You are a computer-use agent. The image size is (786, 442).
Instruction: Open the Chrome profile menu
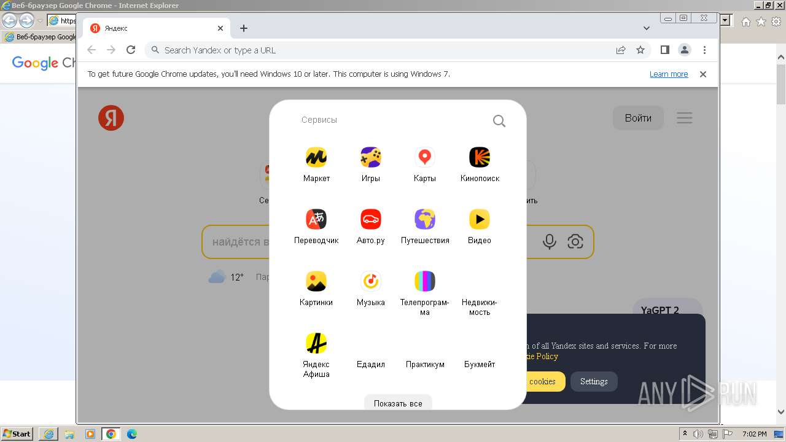click(685, 50)
